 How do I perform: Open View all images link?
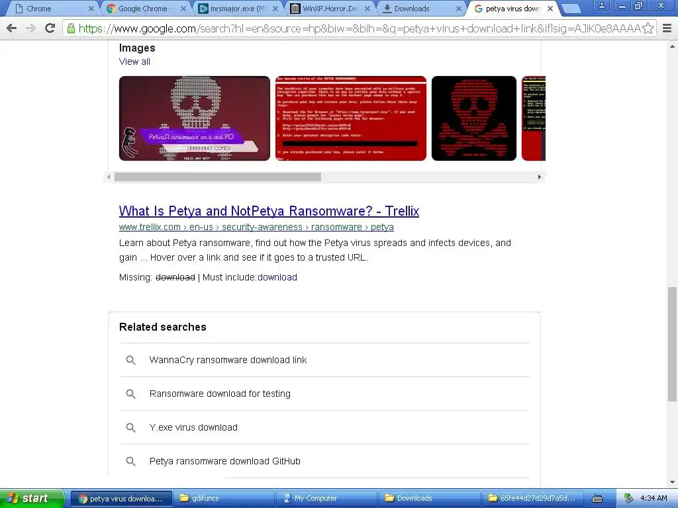click(x=134, y=62)
